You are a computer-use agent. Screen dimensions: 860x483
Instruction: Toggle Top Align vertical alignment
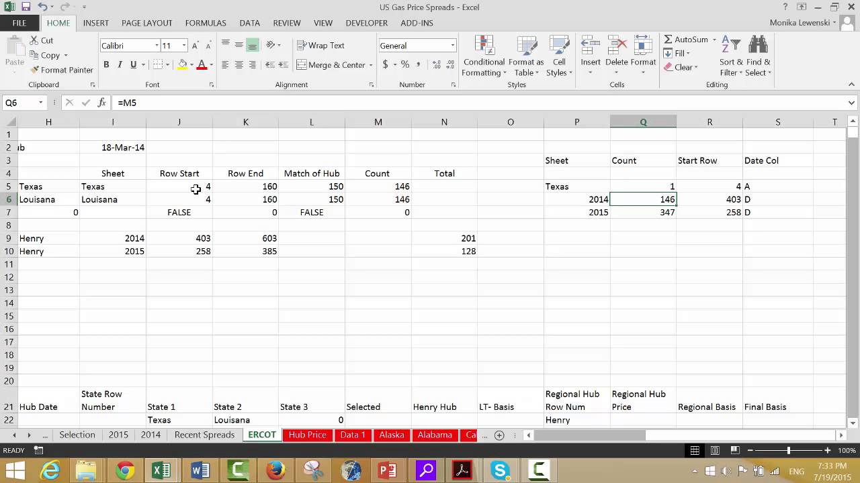225,45
